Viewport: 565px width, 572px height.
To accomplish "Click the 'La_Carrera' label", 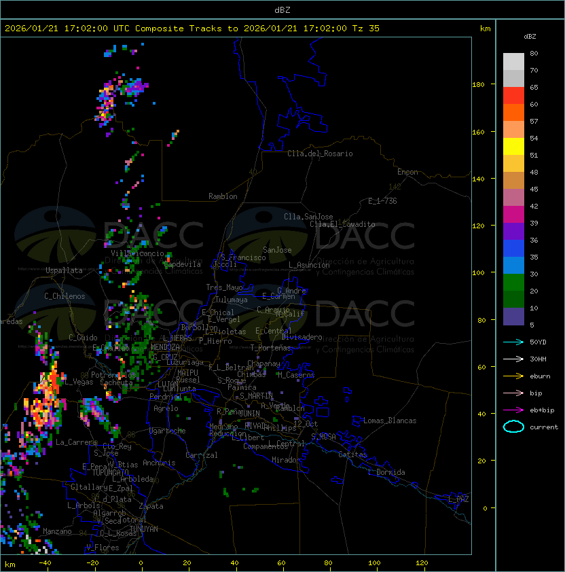I will [x=77, y=442].
